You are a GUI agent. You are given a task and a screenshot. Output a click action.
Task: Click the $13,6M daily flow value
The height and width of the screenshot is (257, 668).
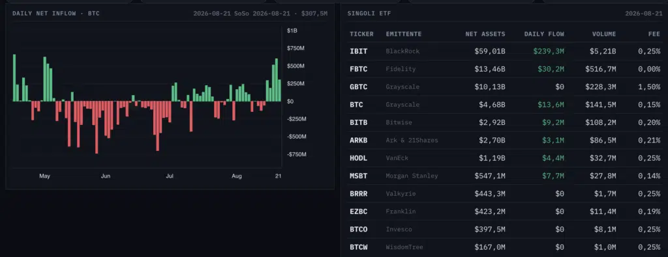point(551,105)
